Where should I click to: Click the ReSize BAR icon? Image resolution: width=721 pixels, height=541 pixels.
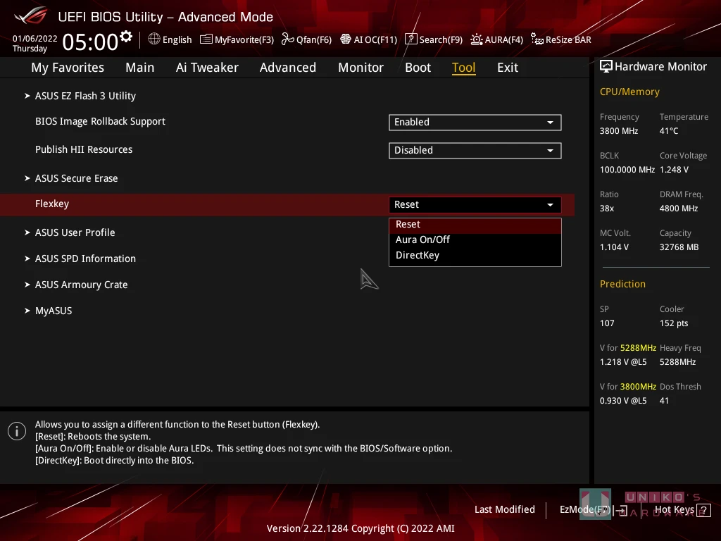tap(537, 39)
